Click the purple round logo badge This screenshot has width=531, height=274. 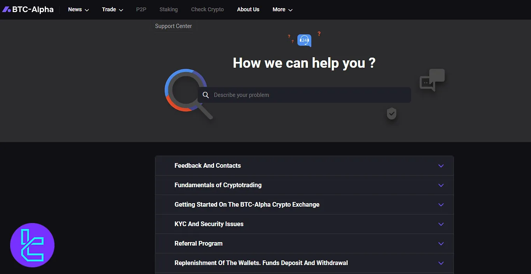(x=32, y=245)
